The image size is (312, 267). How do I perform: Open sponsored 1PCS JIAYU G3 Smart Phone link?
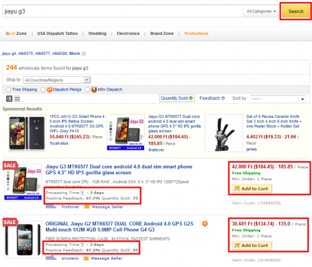[77, 124]
